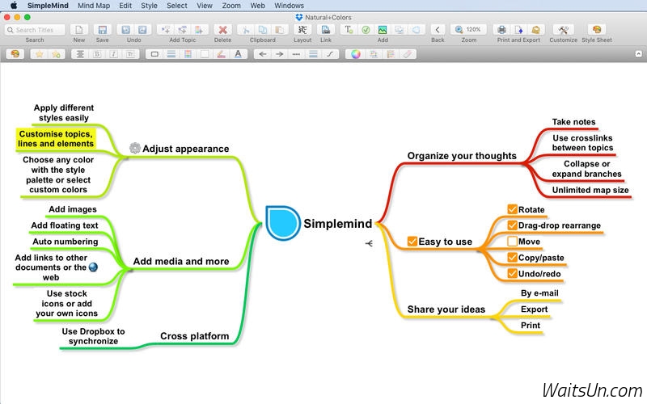The height and width of the screenshot is (404, 647).
Task: Click the third Add Topic icon with colored bars
Action: point(199,30)
